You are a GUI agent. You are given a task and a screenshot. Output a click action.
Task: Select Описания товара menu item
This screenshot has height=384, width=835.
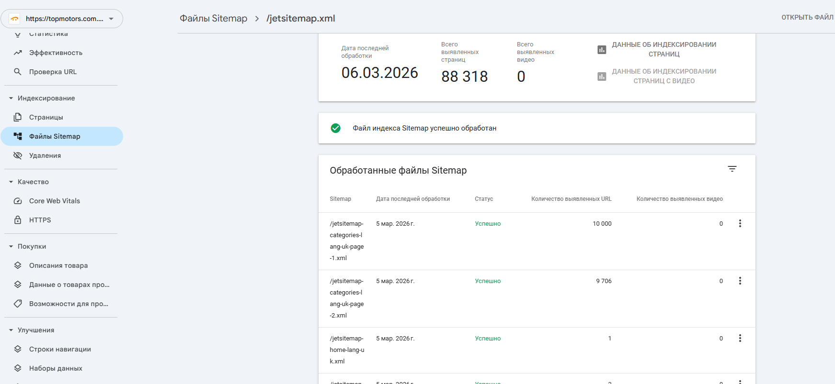58,265
